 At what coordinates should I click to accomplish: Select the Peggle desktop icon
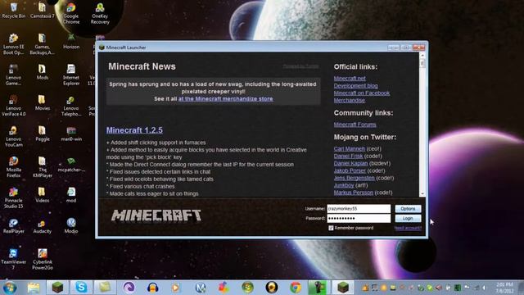[42, 134]
